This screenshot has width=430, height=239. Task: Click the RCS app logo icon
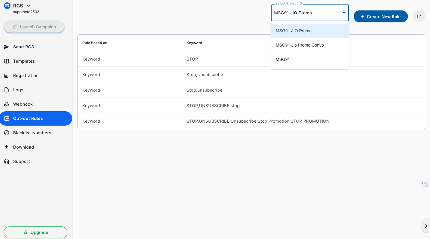[x=7, y=6]
